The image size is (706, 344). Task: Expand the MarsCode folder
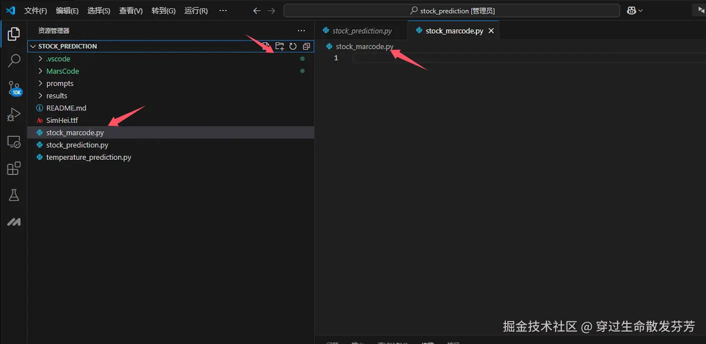pyautogui.click(x=40, y=71)
